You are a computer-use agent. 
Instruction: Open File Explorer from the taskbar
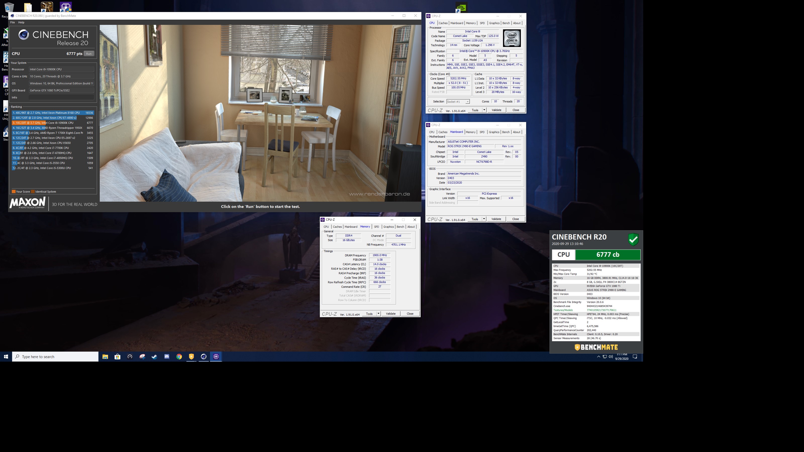(105, 357)
